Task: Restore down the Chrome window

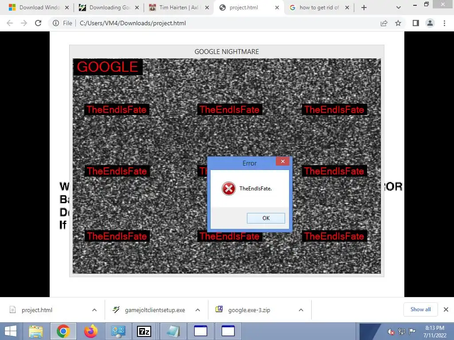Action: pyautogui.click(x=426, y=4)
